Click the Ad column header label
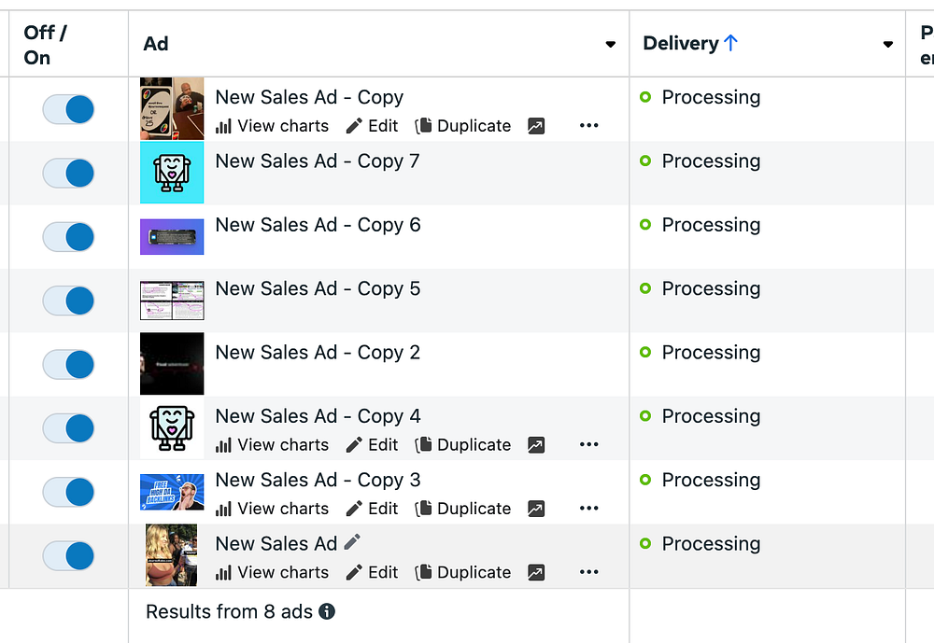Screen dimensions: 934x643 156,44
